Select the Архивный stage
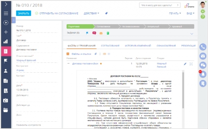This screenshot has width=208, height=129. pos(181,27)
